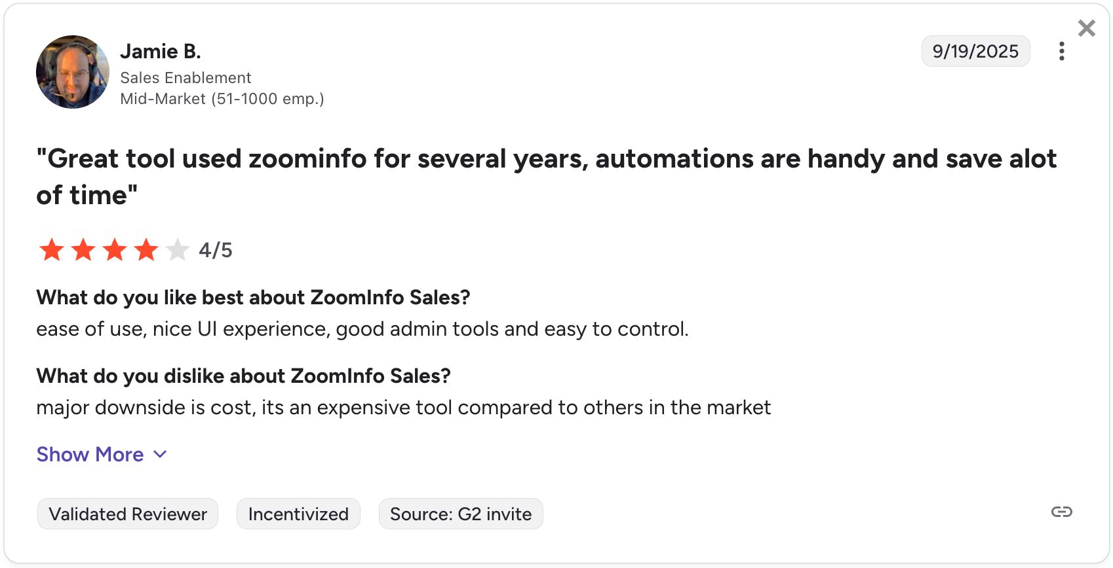Click the Sales Enablement role text
This screenshot has width=1113, height=568.
(185, 78)
